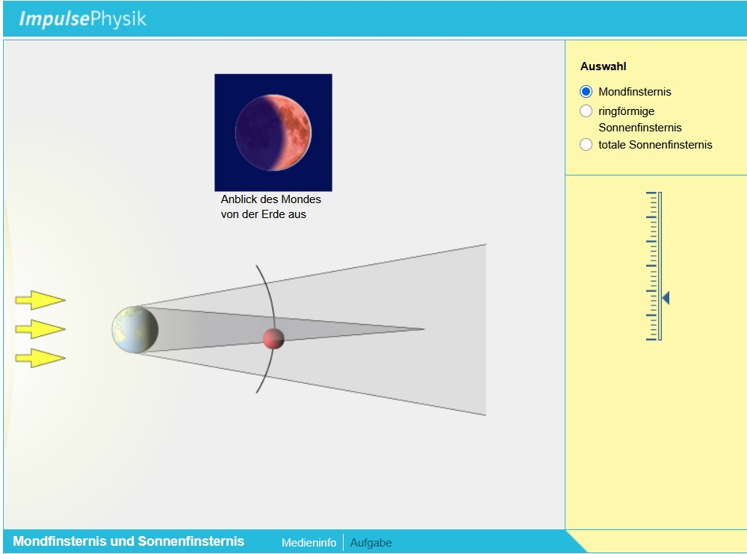Choose ringförmige Sonnenfinsternis radio button
The height and width of the screenshot is (554, 747).
coord(586,111)
